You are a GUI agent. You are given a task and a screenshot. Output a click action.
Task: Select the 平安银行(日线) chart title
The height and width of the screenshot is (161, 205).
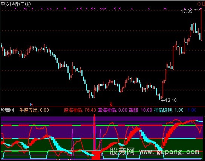(16, 4)
